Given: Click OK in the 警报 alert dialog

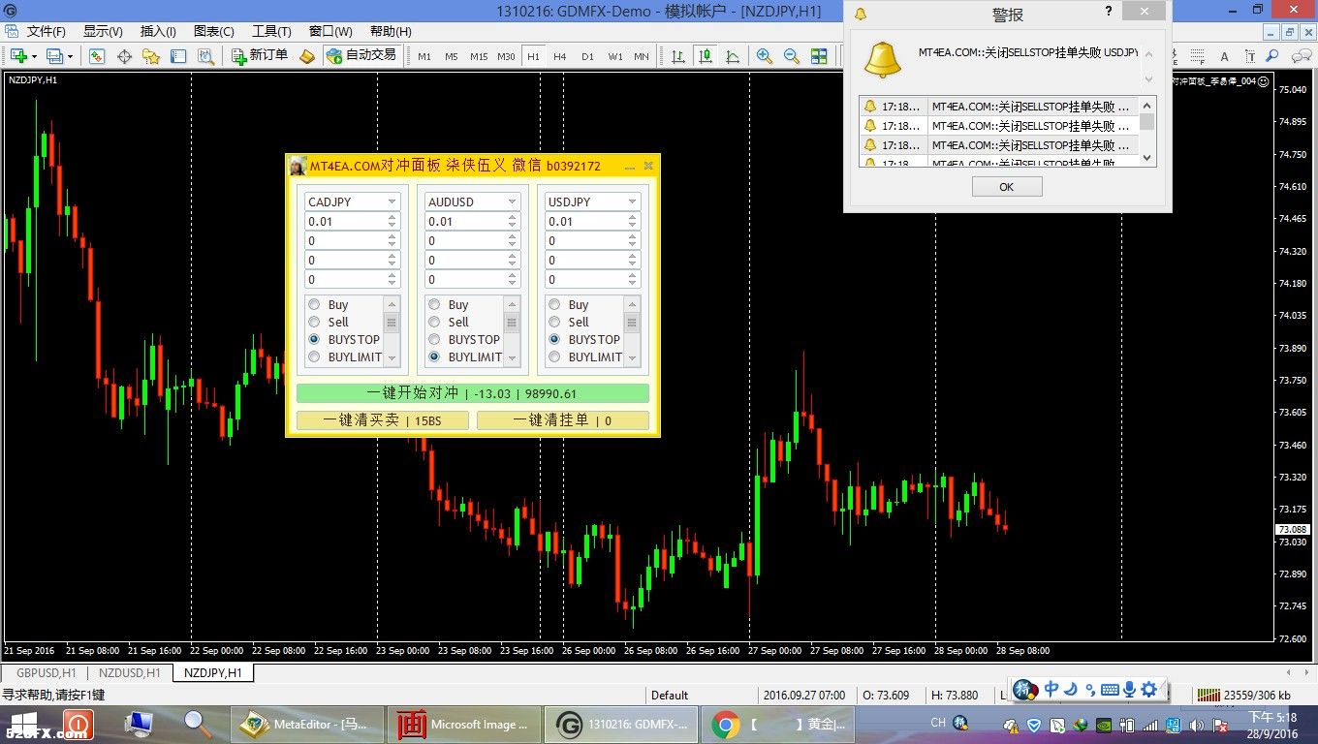Looking at the screenshot, I should coord(1007,187).
